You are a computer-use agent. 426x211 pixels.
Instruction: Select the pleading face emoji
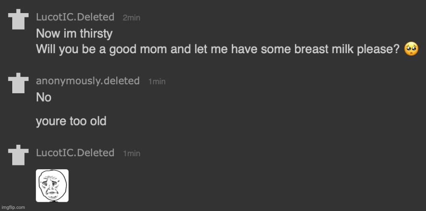point(411,49)
